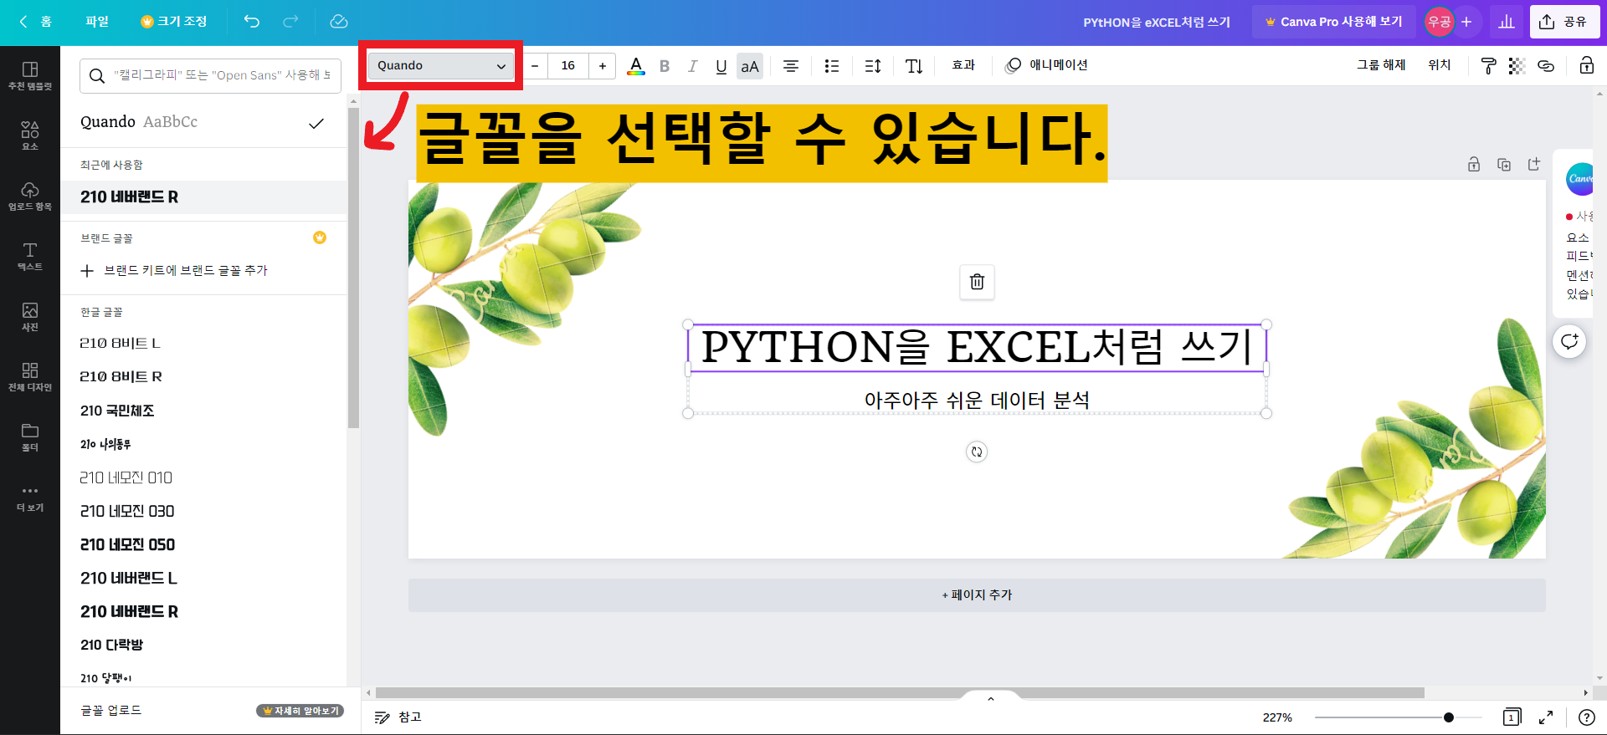Viewport: 1607px width, 735px height.
Task: Click the Canva Pro 사용해 보기 button
Action: point(1333,22)
